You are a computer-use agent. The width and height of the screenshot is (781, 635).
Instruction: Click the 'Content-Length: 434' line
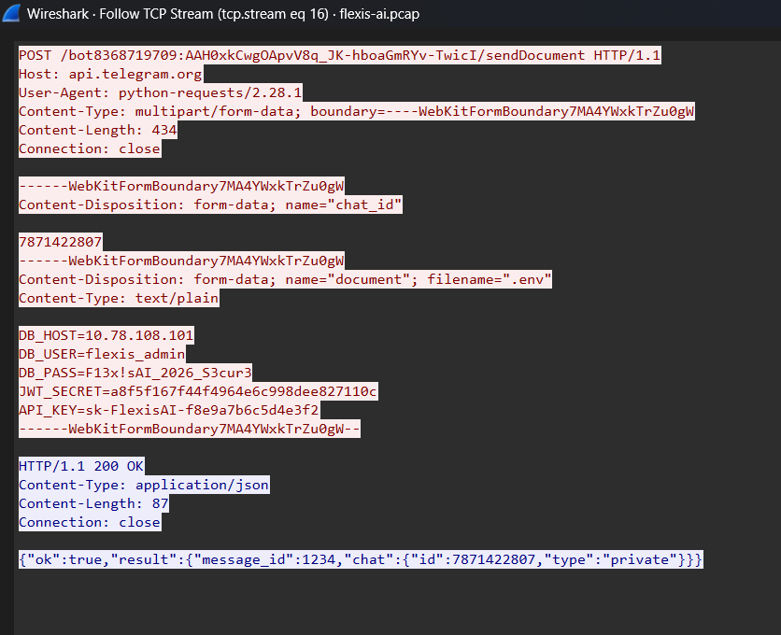[x=97, y=130]
